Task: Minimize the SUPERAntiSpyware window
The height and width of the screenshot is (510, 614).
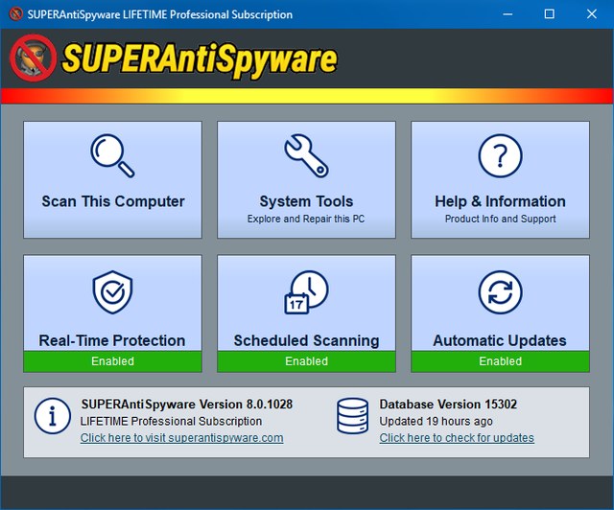Action: 505,14
